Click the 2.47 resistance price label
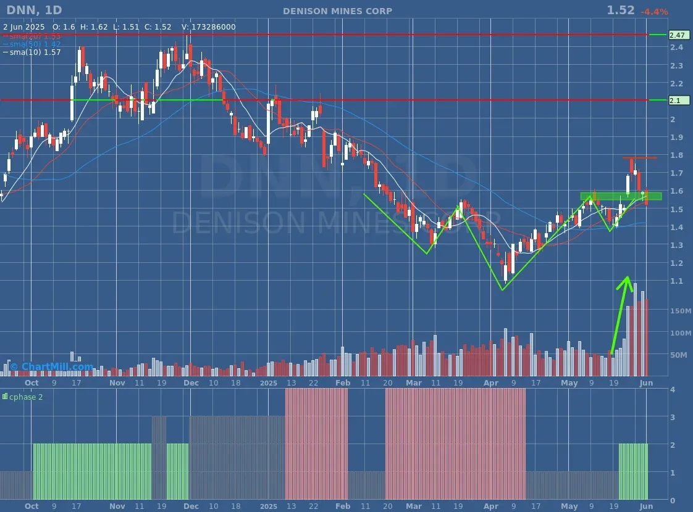The image size is (693, 512). coord(678,35)
